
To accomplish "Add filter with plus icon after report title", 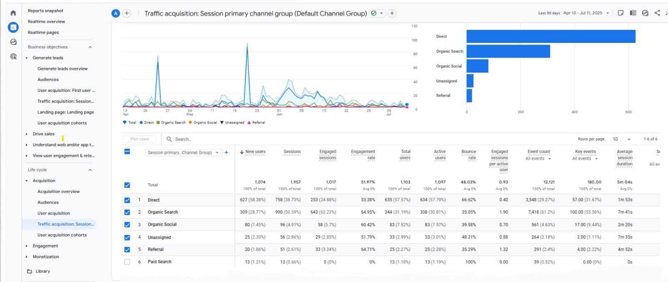I will pos(392,13).
